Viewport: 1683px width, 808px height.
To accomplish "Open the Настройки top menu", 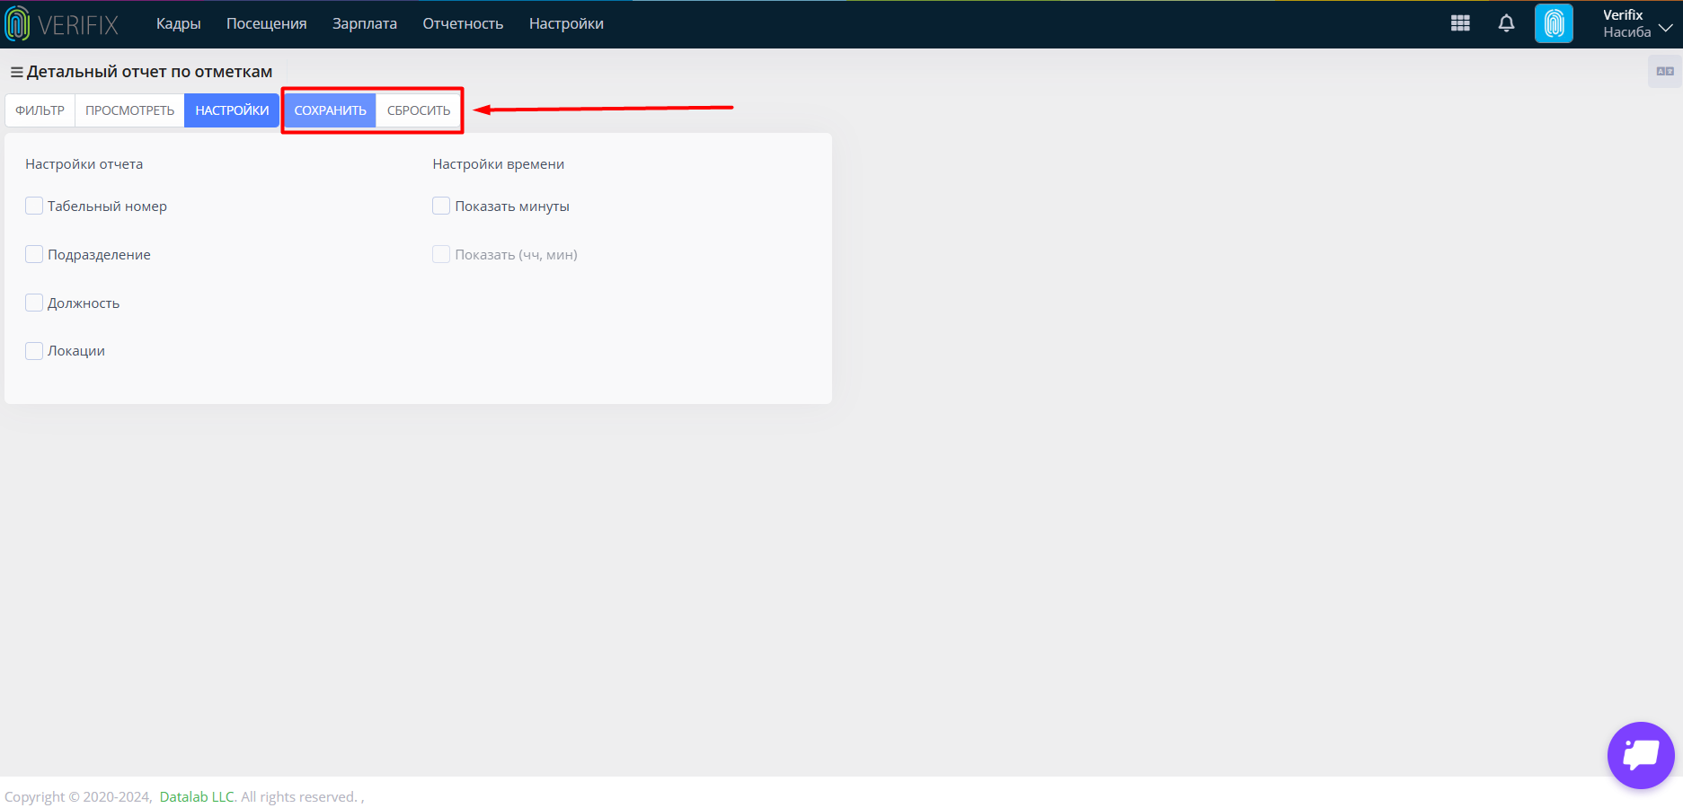I will point(566,23).
